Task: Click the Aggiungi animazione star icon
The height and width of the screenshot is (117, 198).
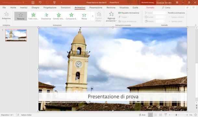Action: [111, 14]
